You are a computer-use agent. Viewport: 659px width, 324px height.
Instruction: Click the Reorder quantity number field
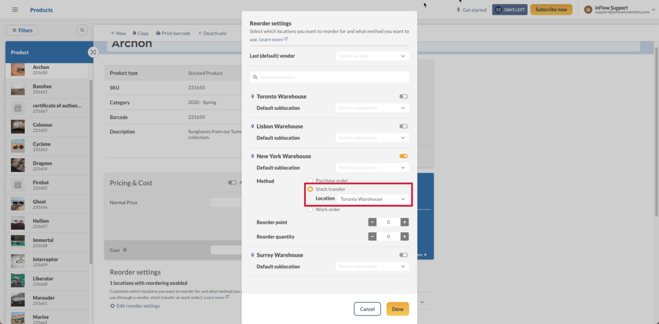pos(388,237)
